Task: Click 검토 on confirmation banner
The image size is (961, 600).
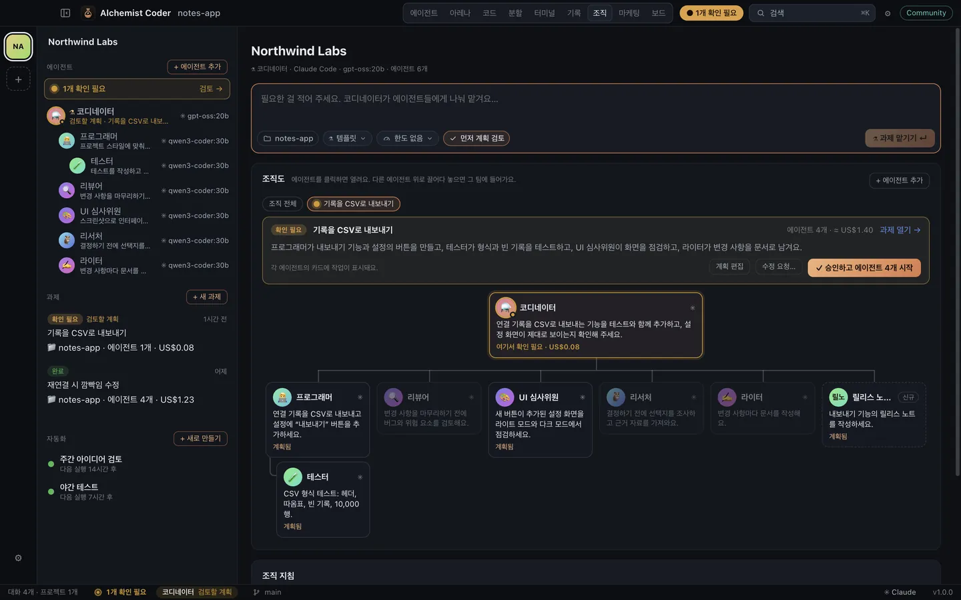Action: (x=211, y=89)
